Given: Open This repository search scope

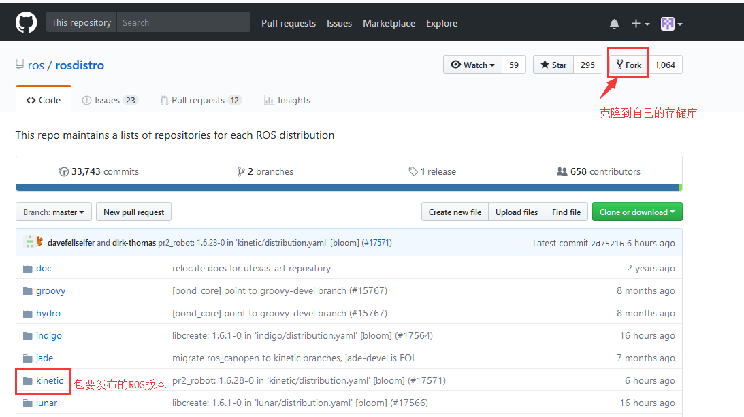Looking at the screenshot, I should (x=81, y=22).
